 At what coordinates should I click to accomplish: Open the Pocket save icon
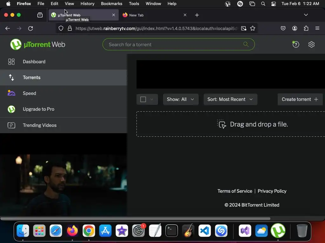pos(283,28)
